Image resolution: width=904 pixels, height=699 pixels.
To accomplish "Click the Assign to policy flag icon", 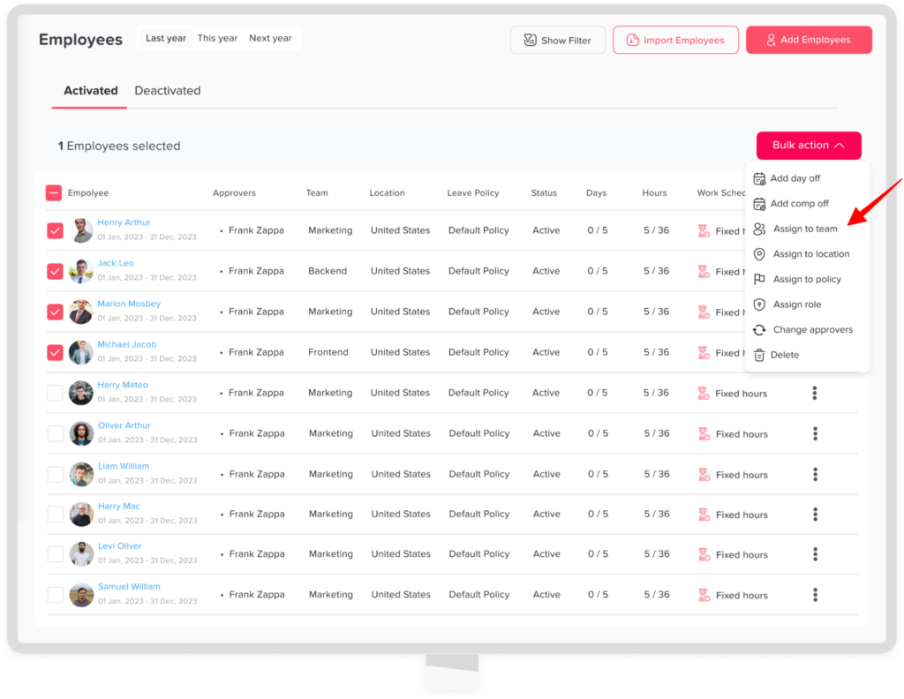I will pyautogui.click(x=759, y=280).
